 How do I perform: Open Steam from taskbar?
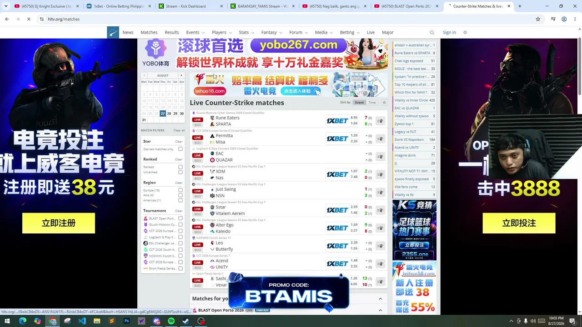tap(186, 321)
